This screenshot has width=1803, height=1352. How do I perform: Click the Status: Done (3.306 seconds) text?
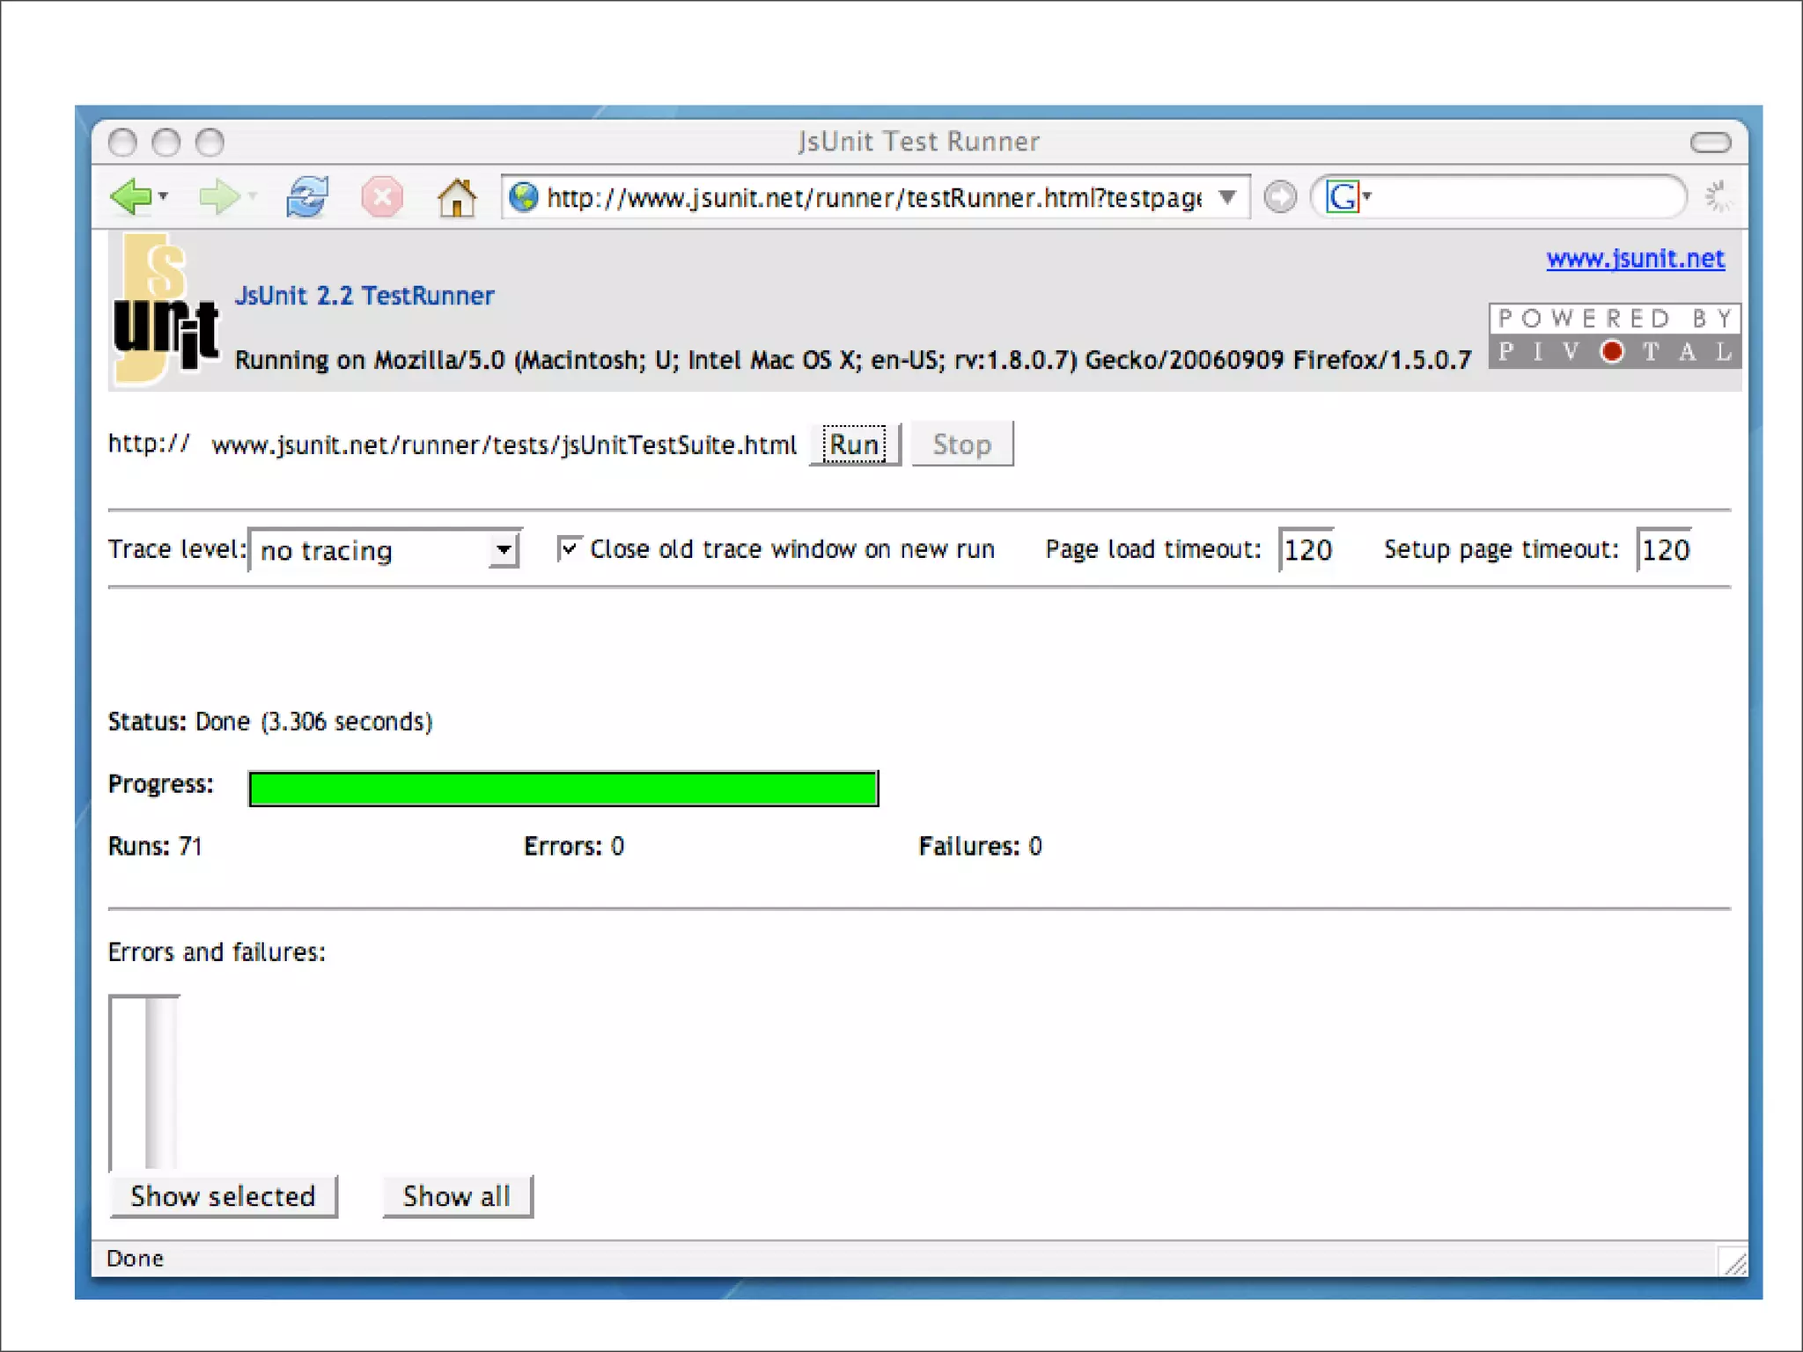tap(270, 722)
